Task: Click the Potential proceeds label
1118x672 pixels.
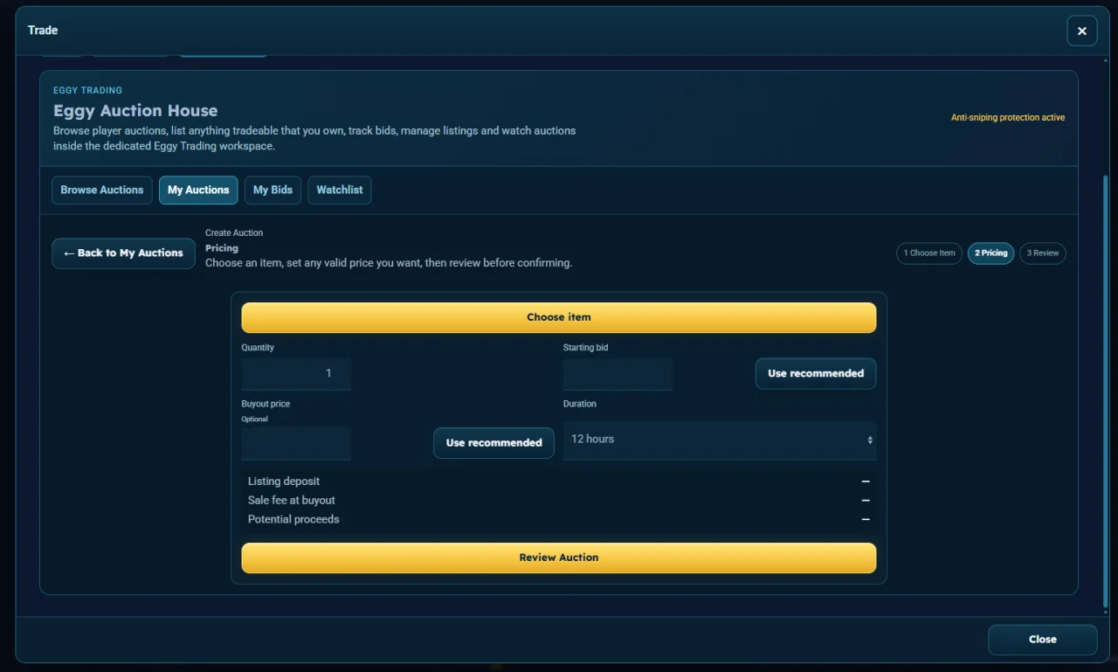Action: click(x=293, y=519)
